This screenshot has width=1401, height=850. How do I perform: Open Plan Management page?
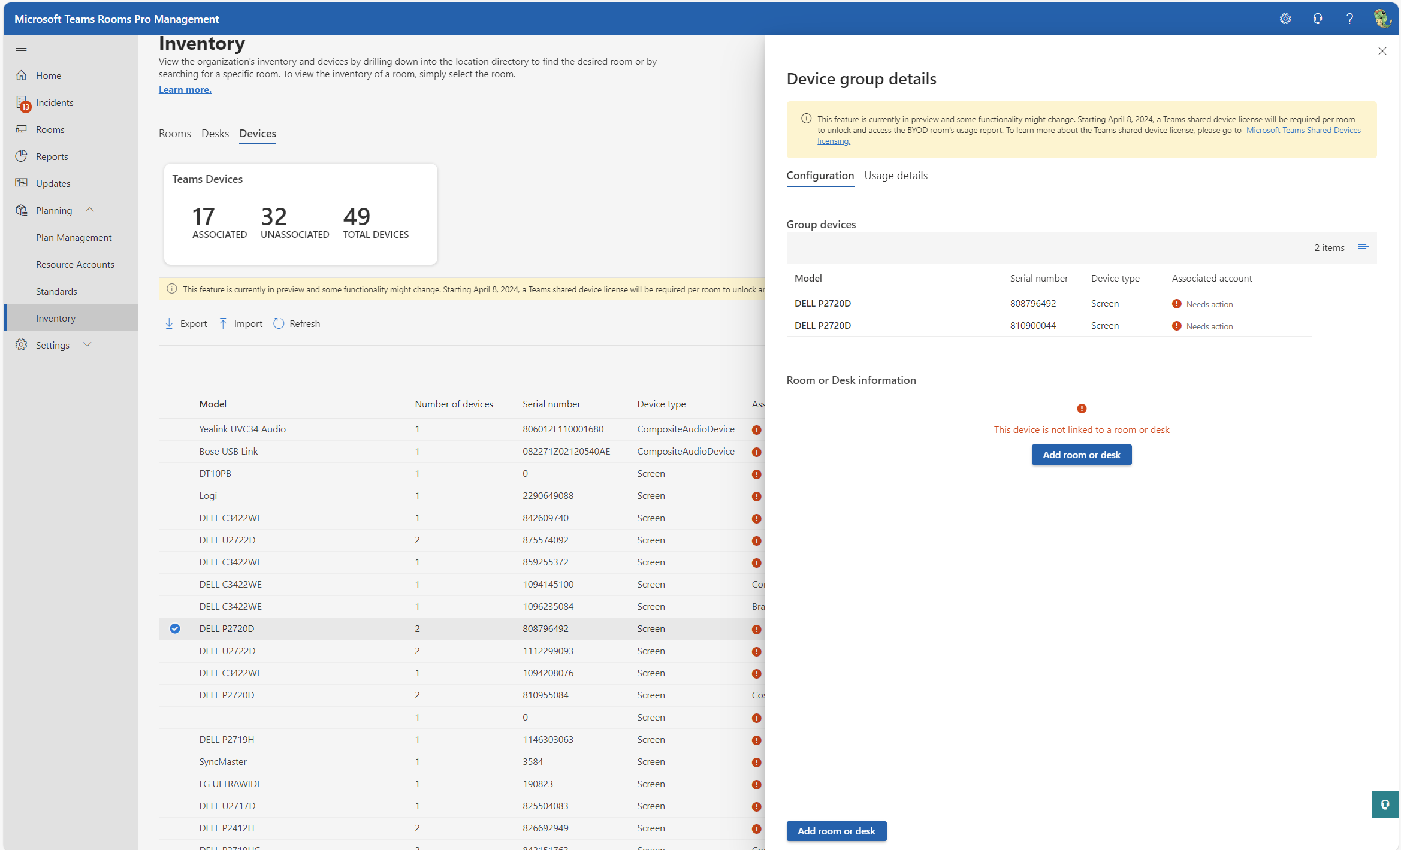click(74, 237)
